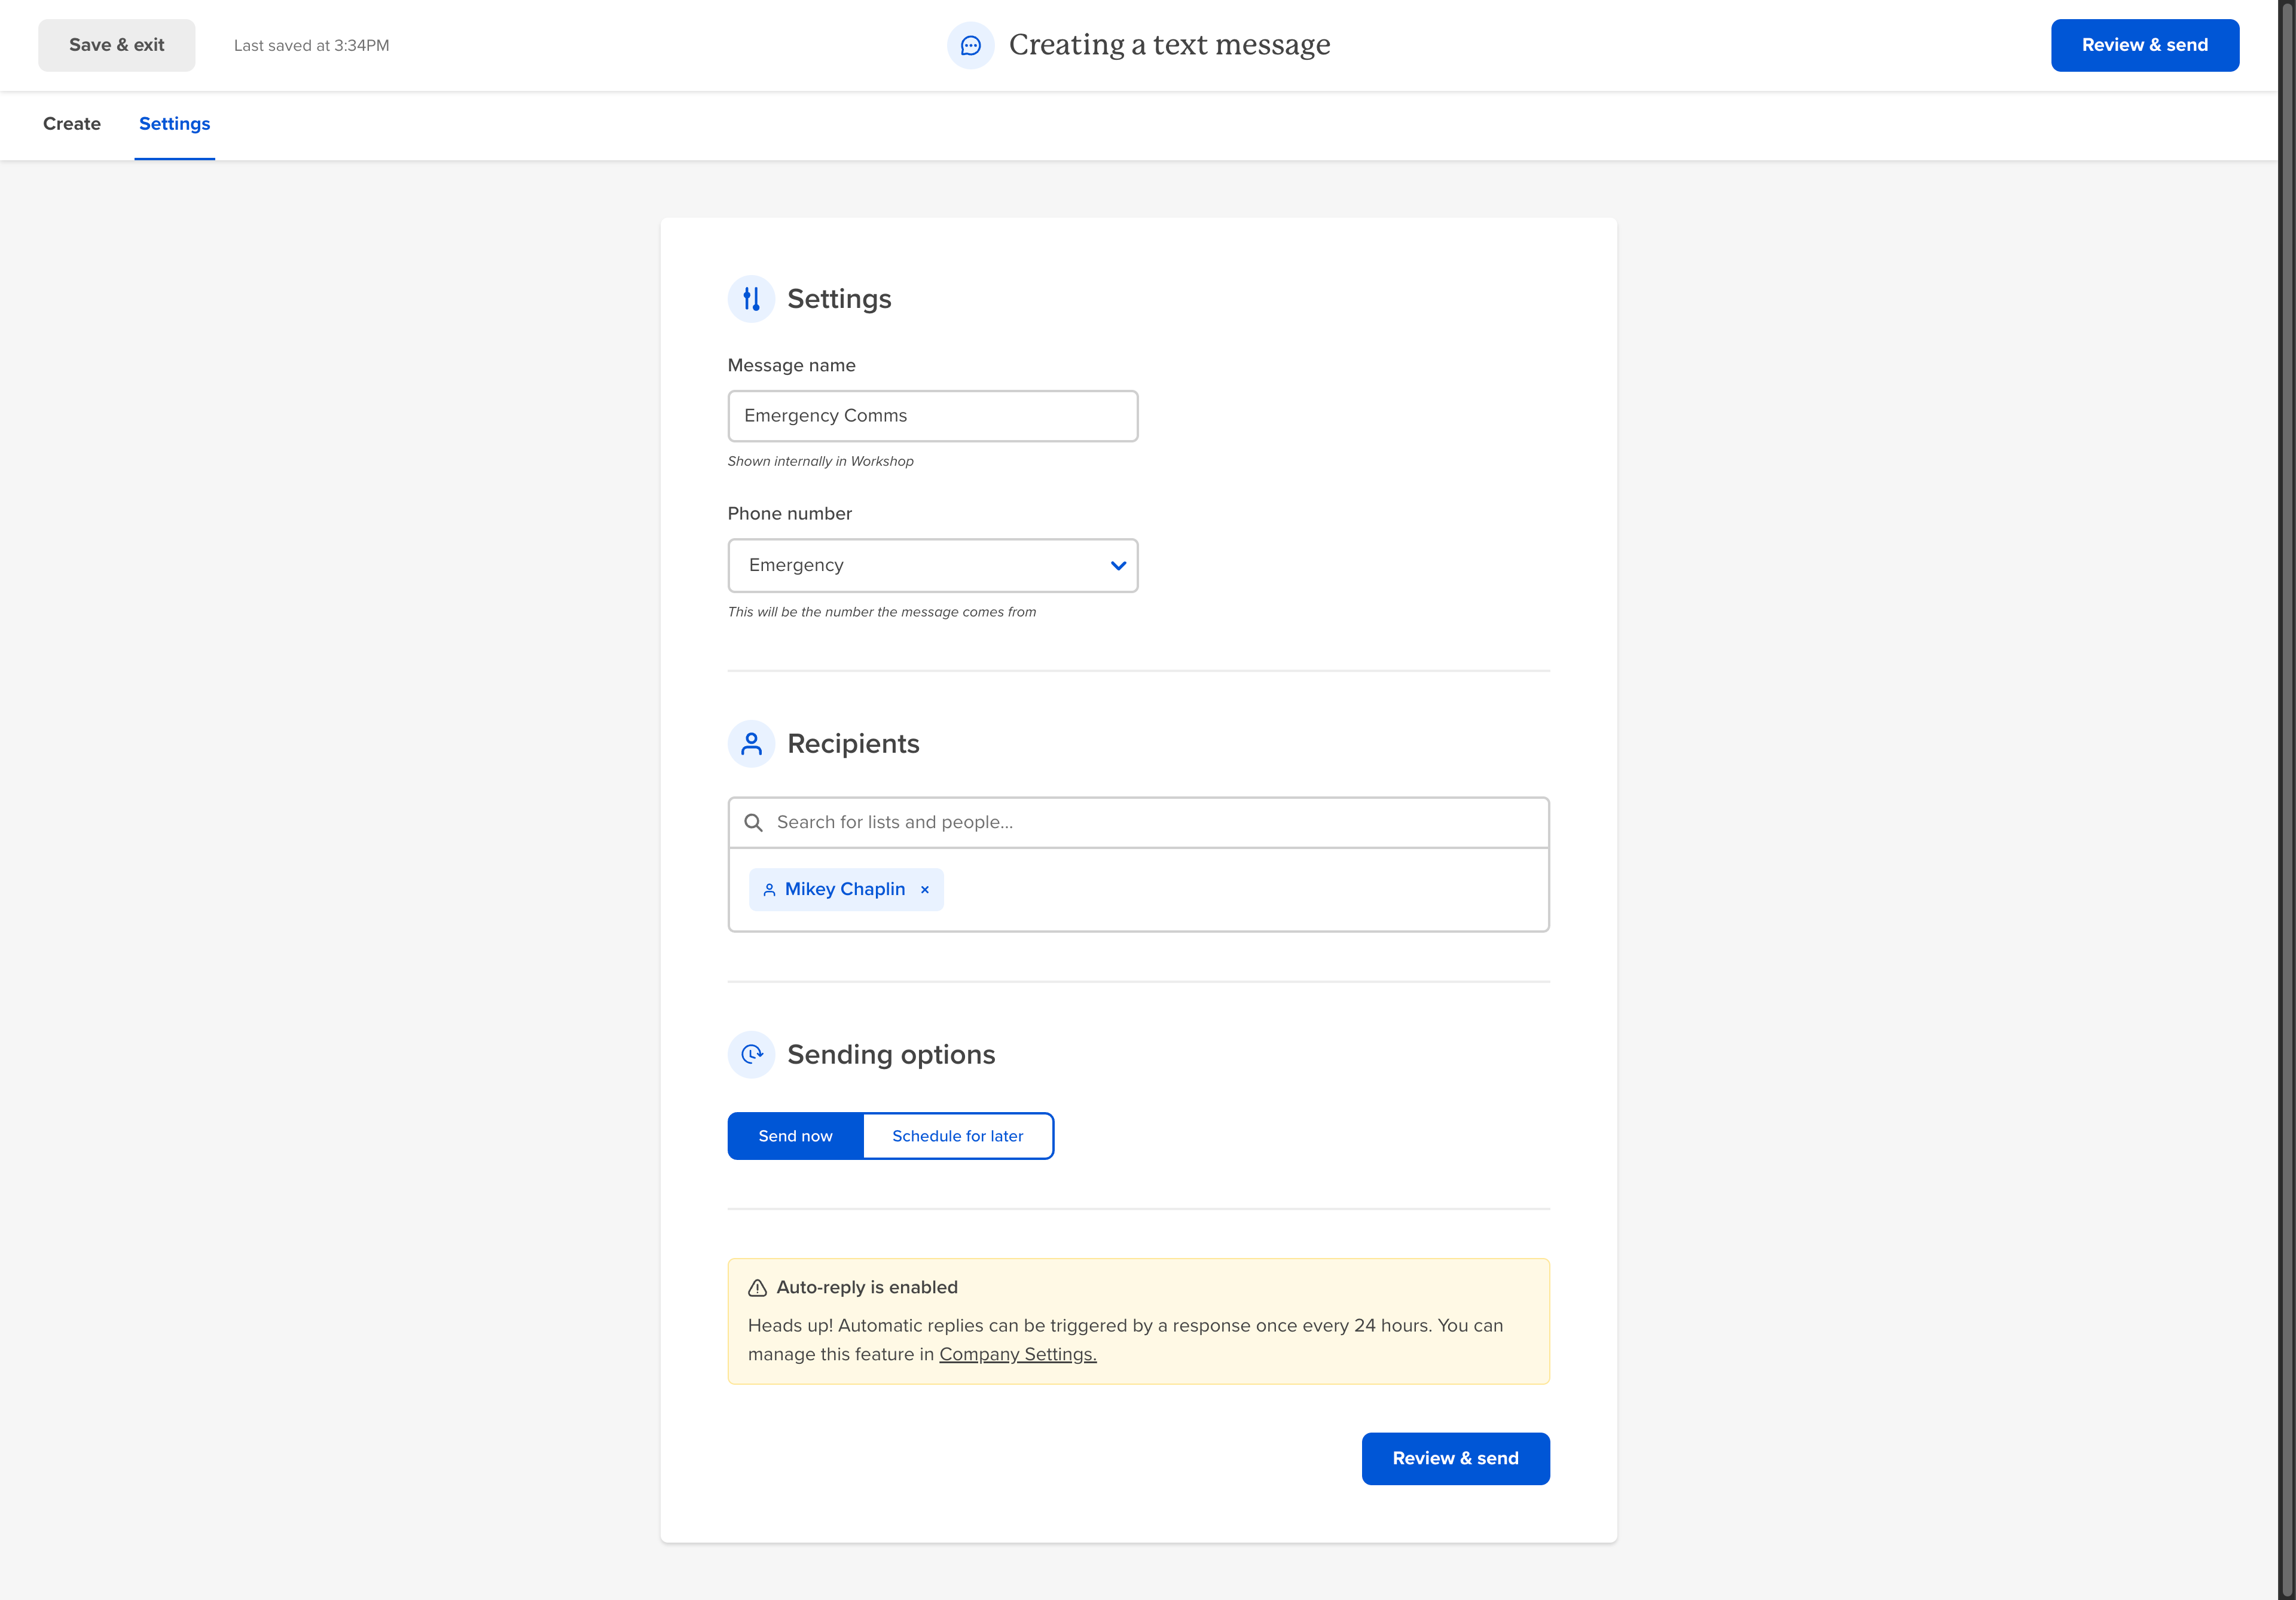Click the Mikey Chaplin recipient chip
The height and width of the screenshot is (1600, 2296).
(846, 889)
